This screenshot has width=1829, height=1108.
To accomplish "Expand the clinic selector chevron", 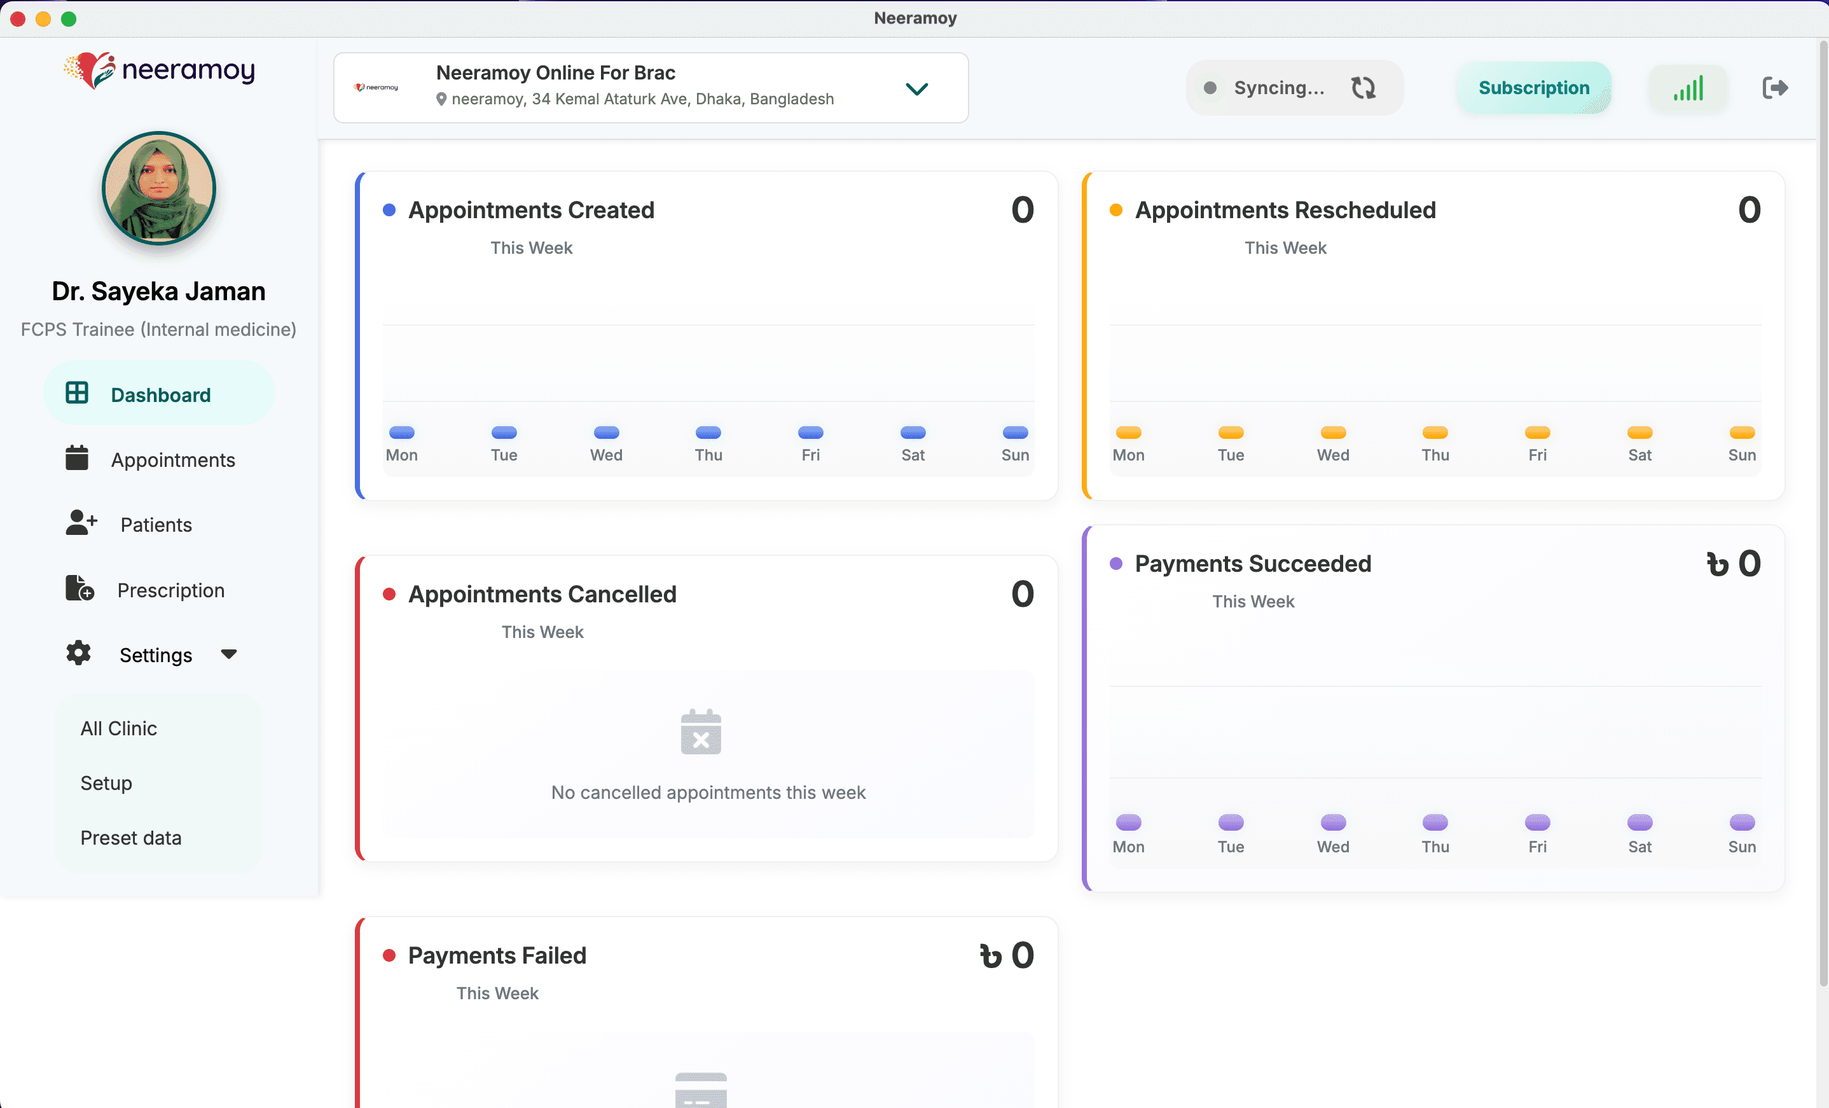I will pyautogui.click(x=917, y=89).
